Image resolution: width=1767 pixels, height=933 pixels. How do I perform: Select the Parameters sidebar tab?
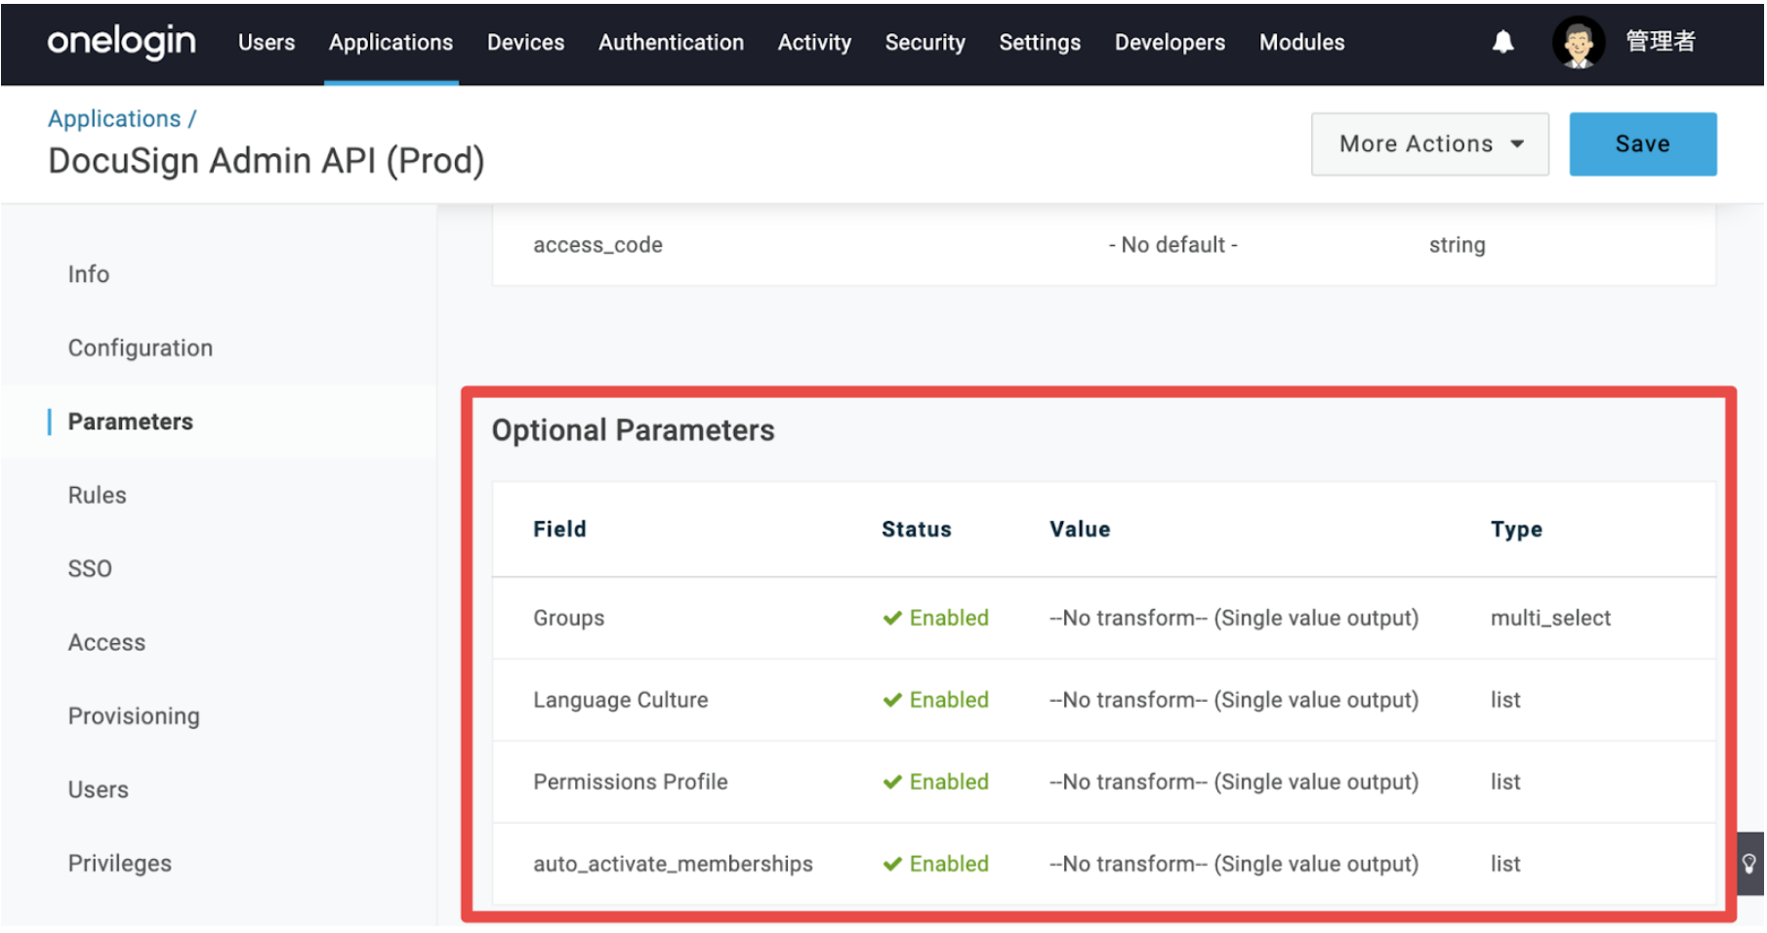pyautogui.click(x=130, y=422)
